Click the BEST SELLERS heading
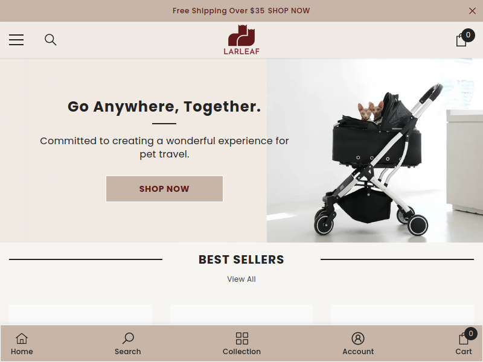The image size is (483, 362). click(x=241, y=259)
